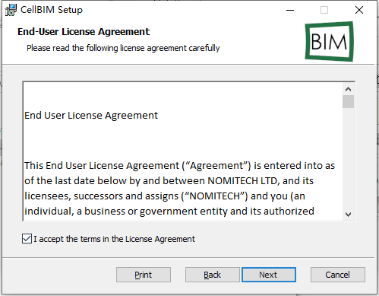Click the grayed-out maximize button
Viewport: 379px width, 296px height.
(324, 10)
